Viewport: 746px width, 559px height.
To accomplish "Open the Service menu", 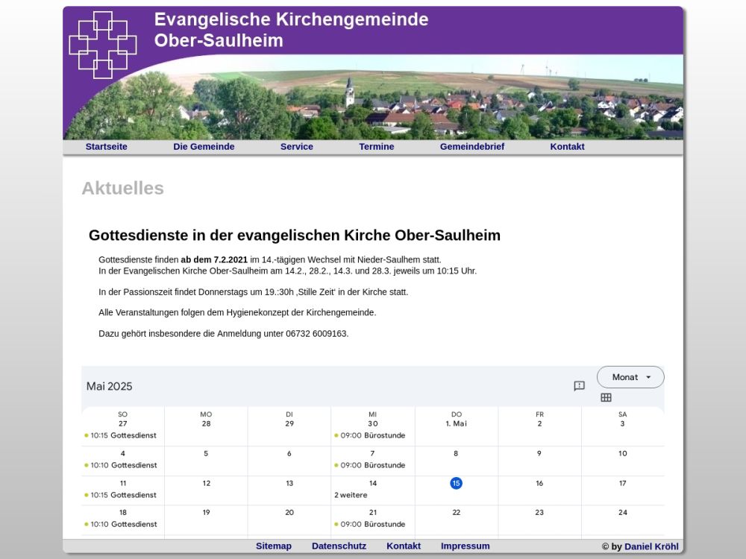I will 296,147.
